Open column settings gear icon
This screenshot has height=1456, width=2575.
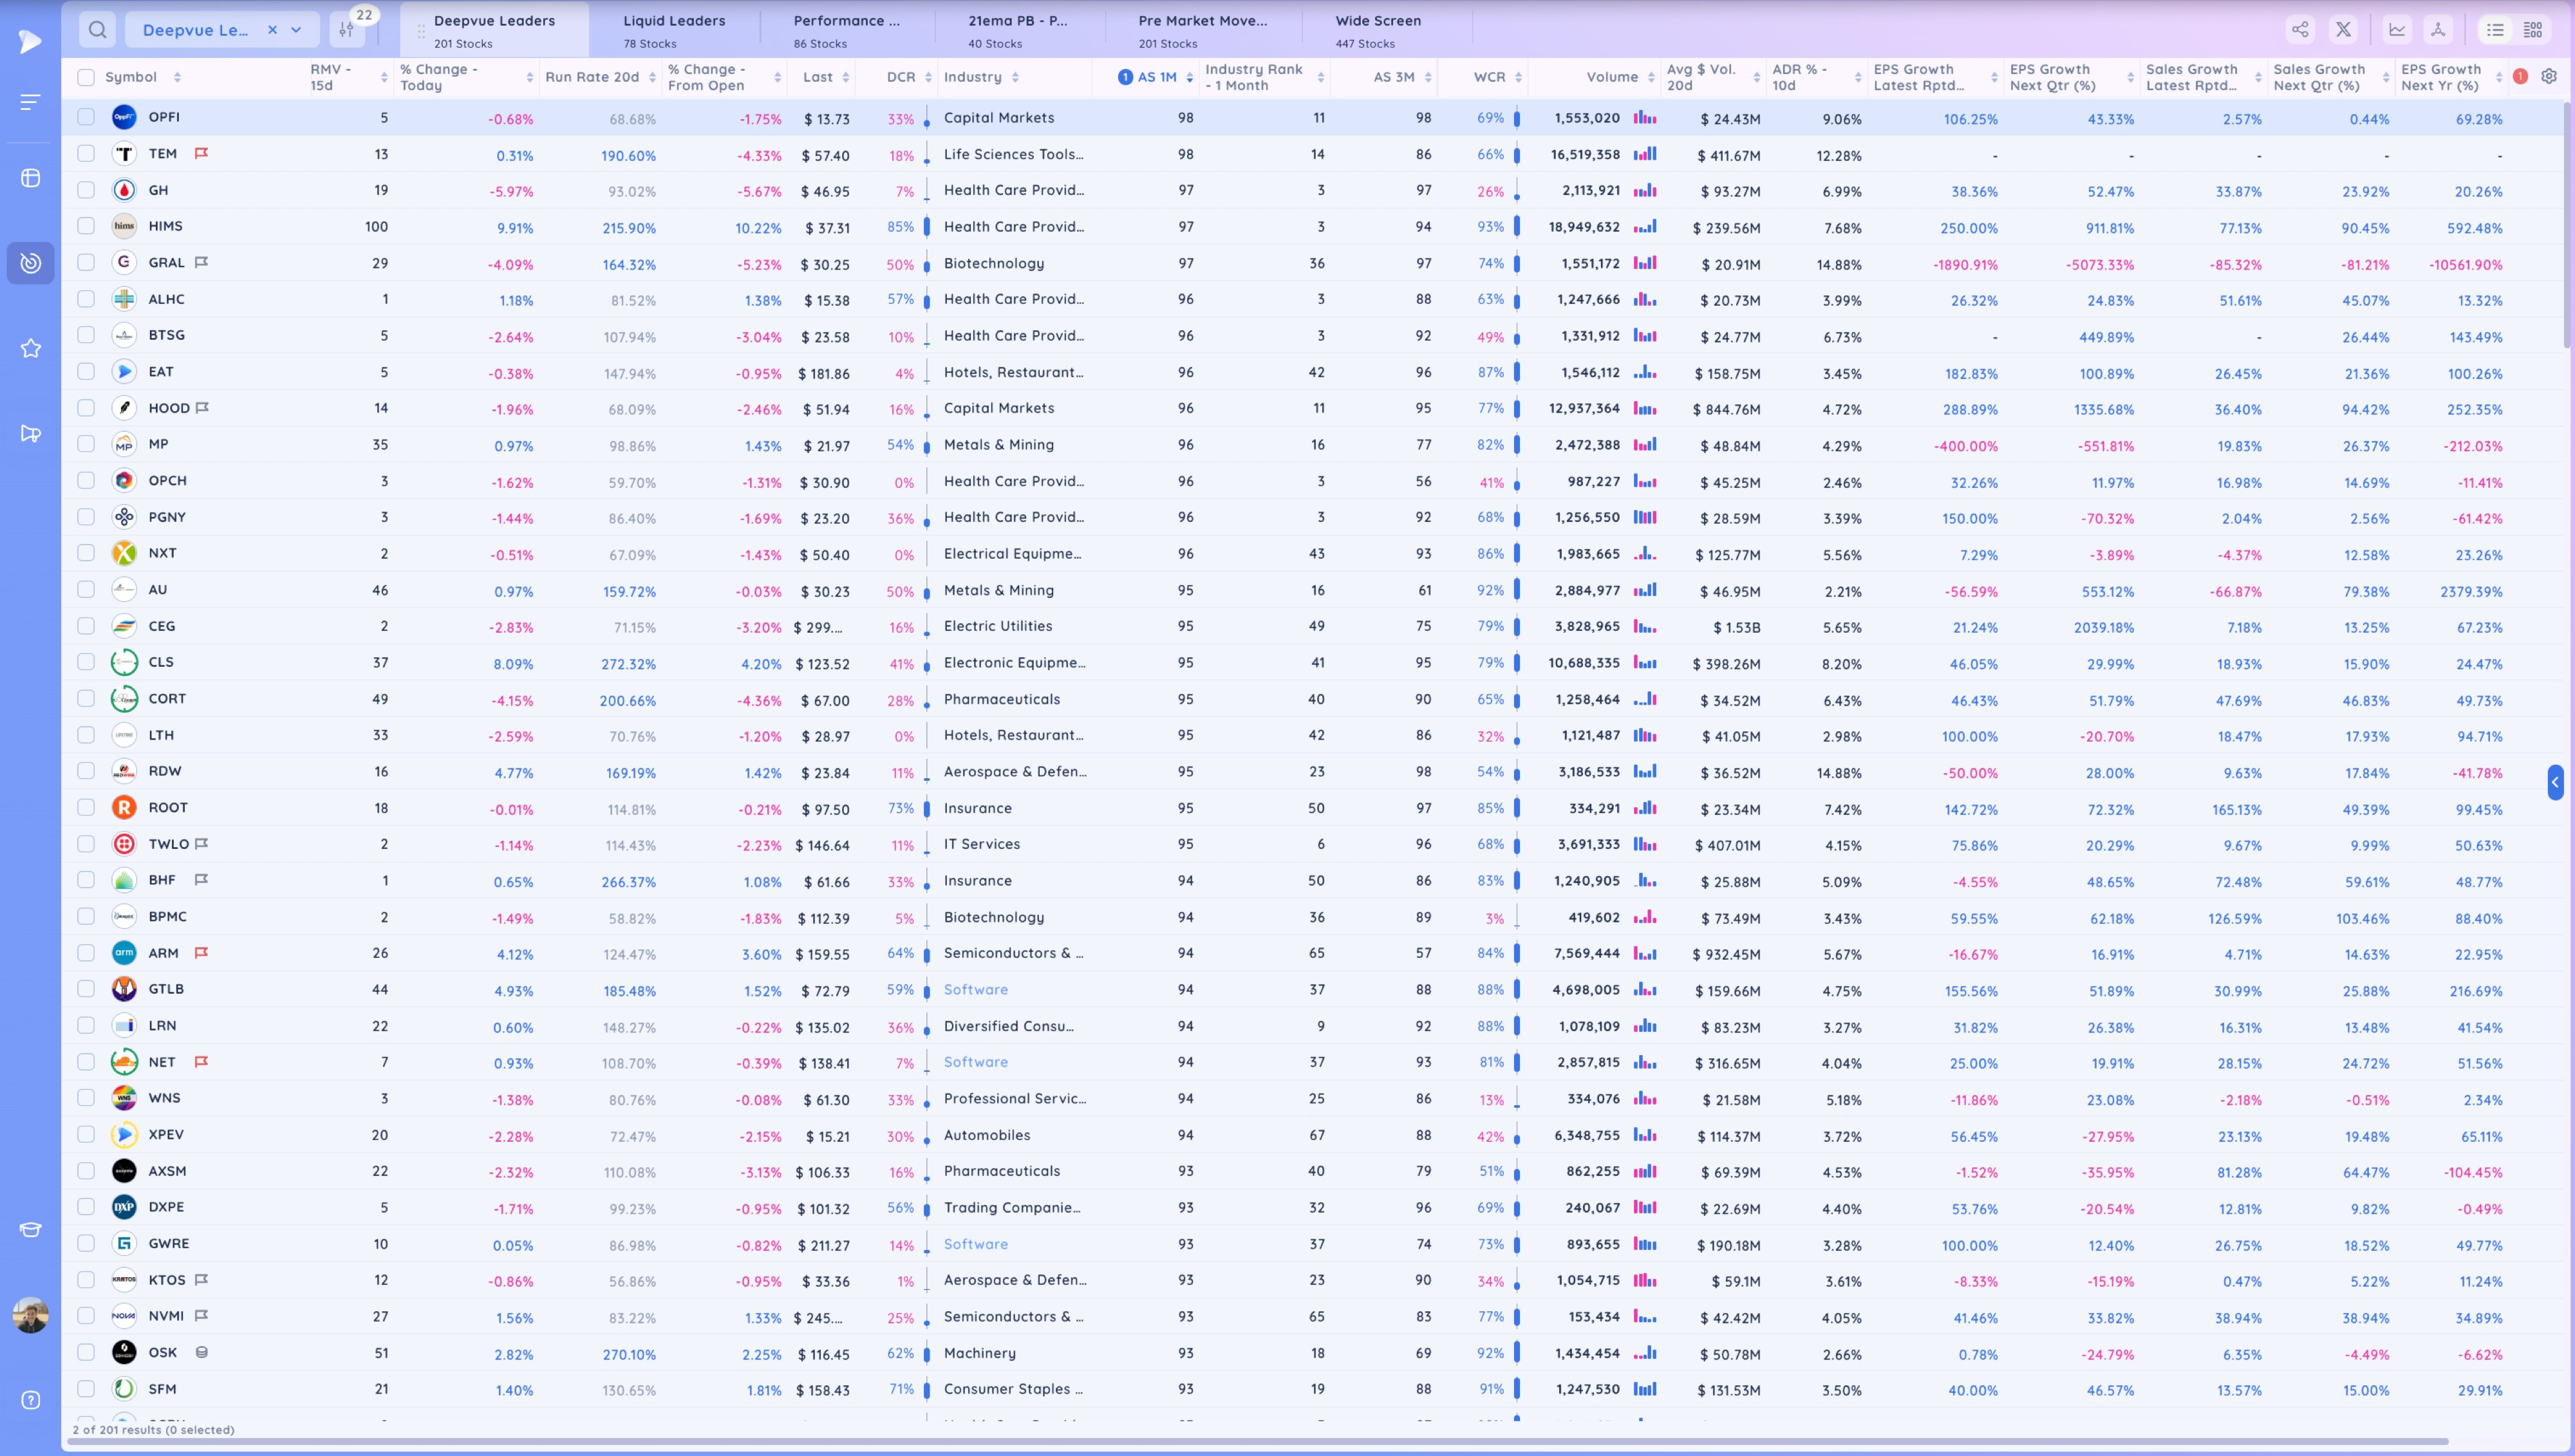pos(2549,76)
